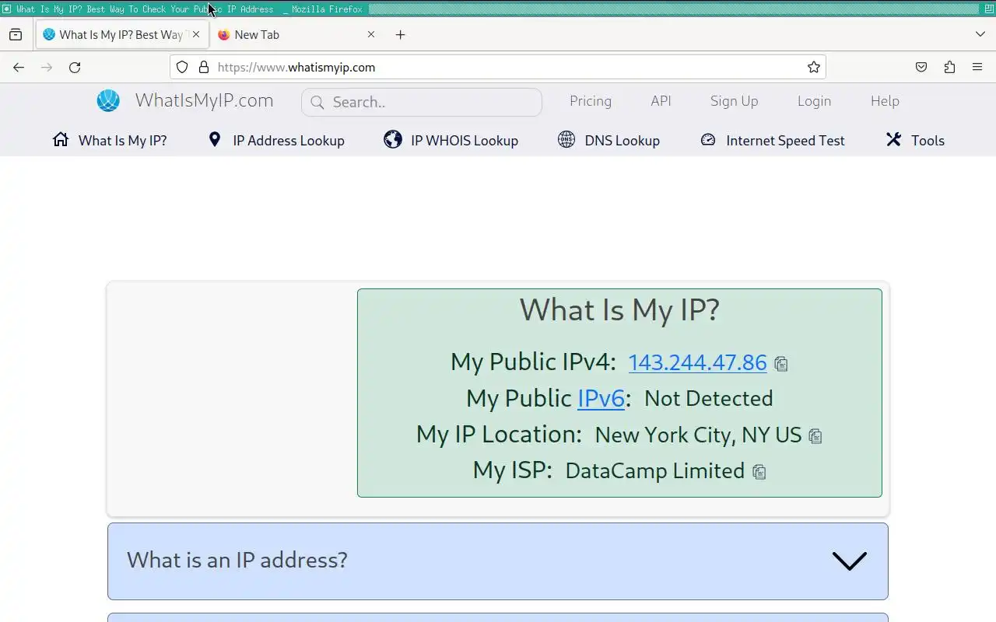The width and height of the screenshot is (996, 622).
Task: Open the DNS Lookup link
Action: (x=622, y=141)
